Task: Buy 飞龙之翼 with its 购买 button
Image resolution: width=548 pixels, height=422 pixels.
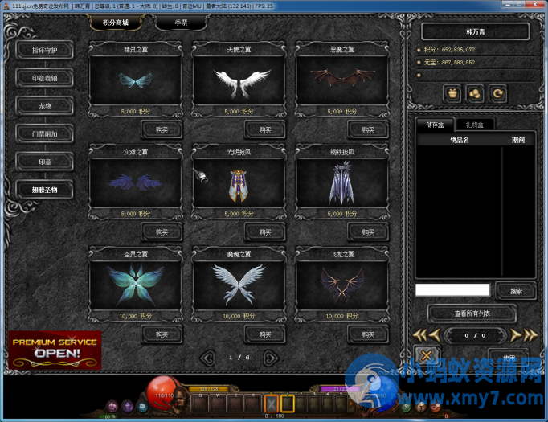Action: [368, 334]
